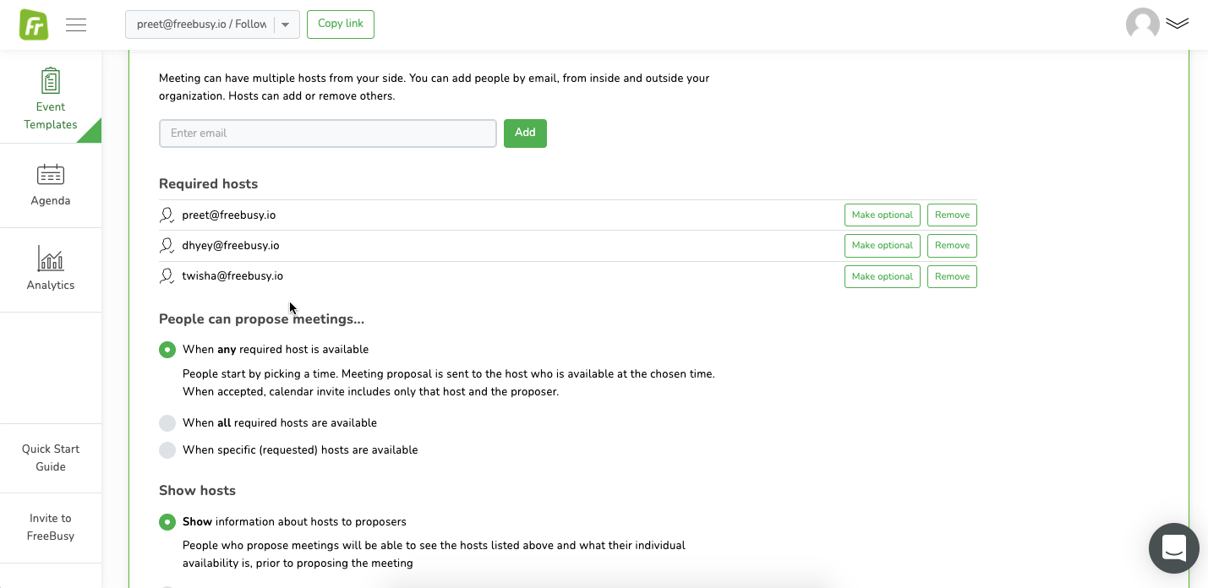
Task: Open the chat support bubble icon
Action: point(1174,548)
